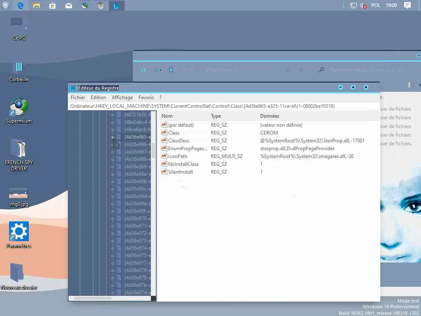The height and width of the screenshot is (316, 421).
Task: Expand the {4d36e96b registry key
Action: coord(113,181)
